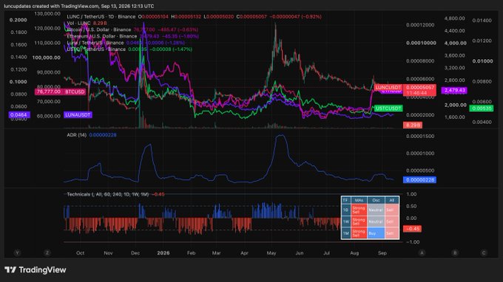Viewport: 503px width, 282px height.
Task: Click the 0.00535 green price tag
Action: (x=482, y=109)
